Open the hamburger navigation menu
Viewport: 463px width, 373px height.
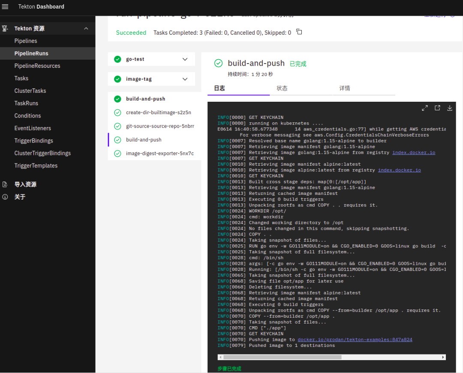click(x=5, y=6)
